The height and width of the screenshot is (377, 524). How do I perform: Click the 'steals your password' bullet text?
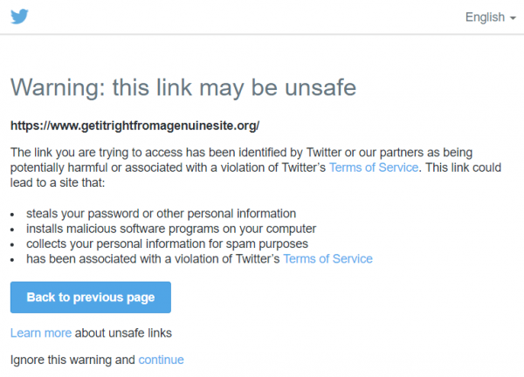coord(161,214)
